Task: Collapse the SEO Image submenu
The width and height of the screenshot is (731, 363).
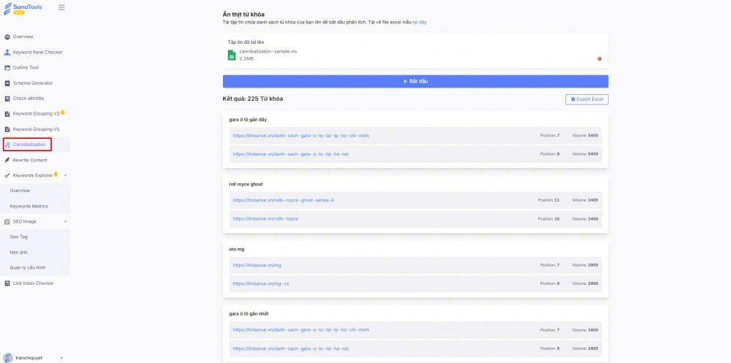Action: (66, 221)
